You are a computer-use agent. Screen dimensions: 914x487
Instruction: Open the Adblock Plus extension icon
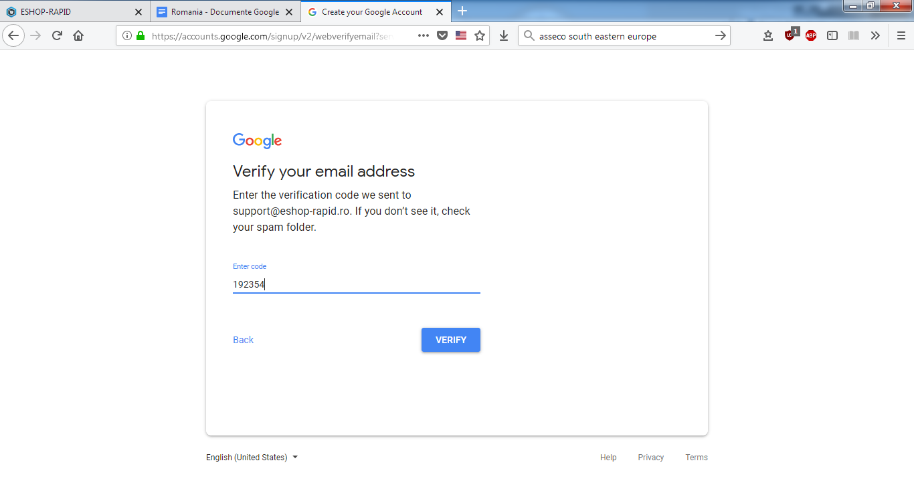tap(811, 35)
